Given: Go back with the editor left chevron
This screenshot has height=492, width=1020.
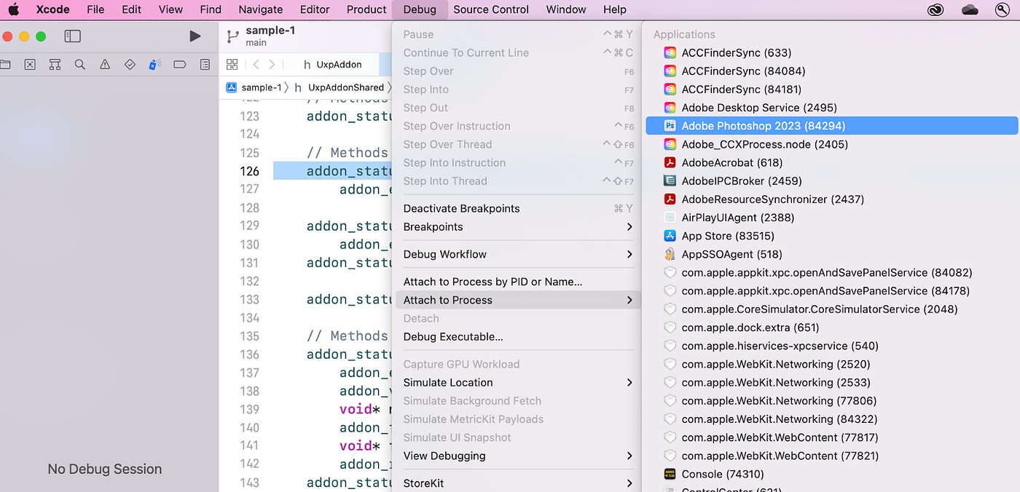Looking at the screenshot, I should pos(256,64).
